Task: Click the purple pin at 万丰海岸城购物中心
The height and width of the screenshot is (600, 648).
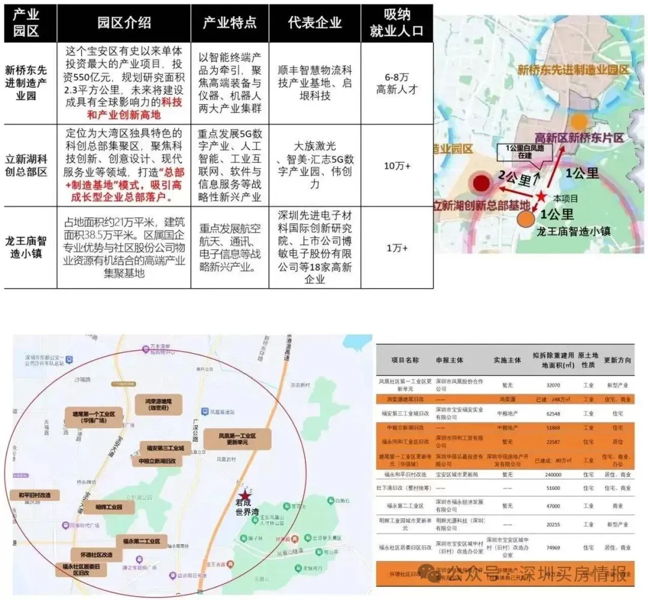Action: coord(145,349)
